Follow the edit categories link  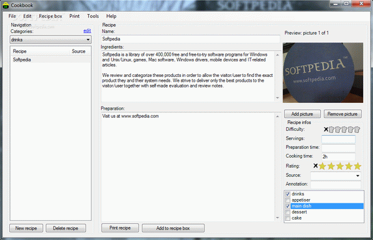[x=87, y=31]
